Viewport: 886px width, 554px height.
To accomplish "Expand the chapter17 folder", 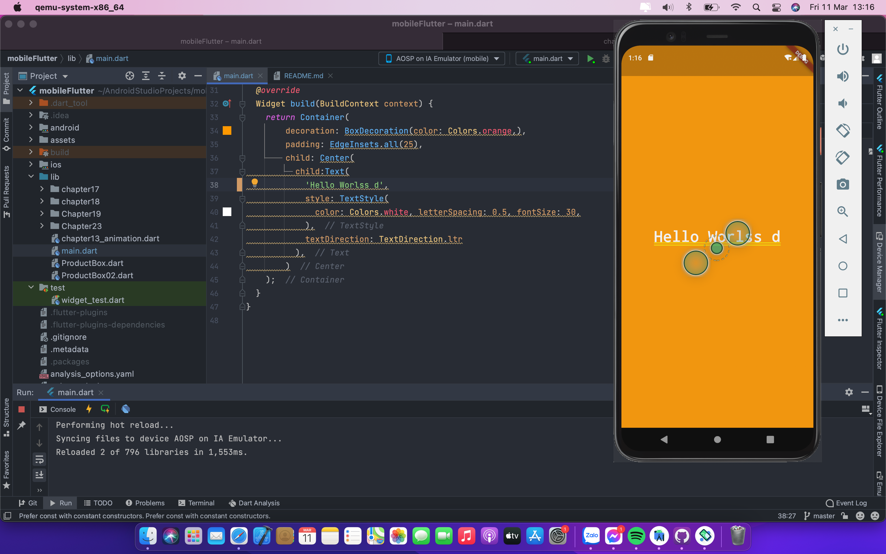I will 42,189.
